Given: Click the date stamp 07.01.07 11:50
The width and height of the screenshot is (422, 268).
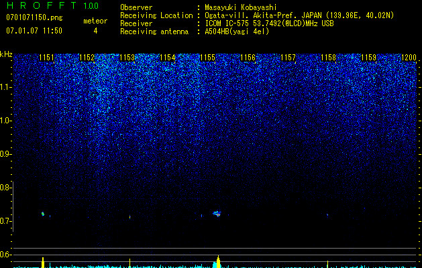Looking at the screenshot, I should click(34, 31).
